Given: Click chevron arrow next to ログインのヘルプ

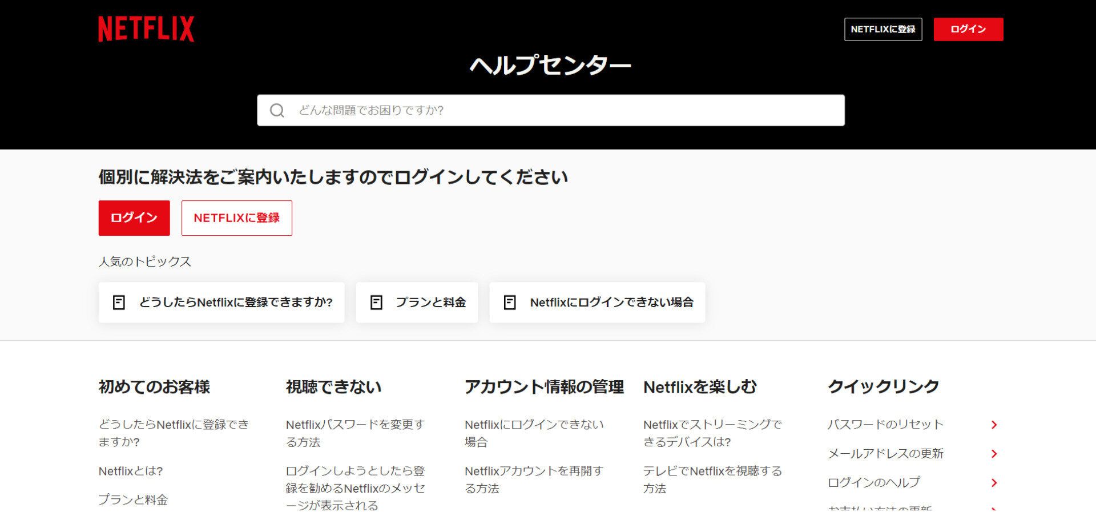Looking at the screenshot, I should pyautogui.click(x=994, y=483).
